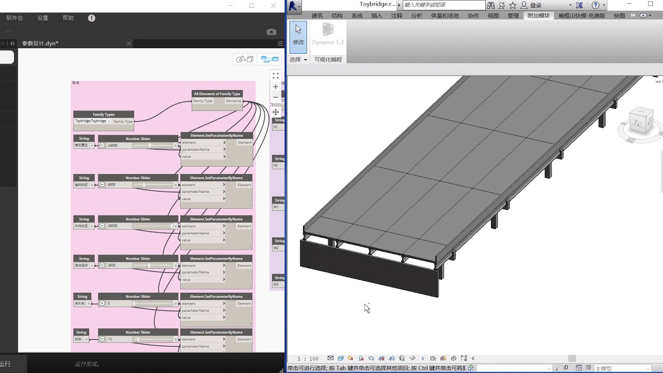
Task: Click the Revit keyword search input field
Action: pos(444,5)
